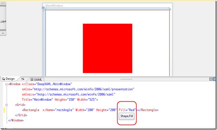
Task: Click the closing </Window> tag
Action: coord(16,120)
